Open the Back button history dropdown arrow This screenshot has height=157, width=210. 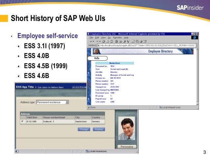click(x=93, y=41)
